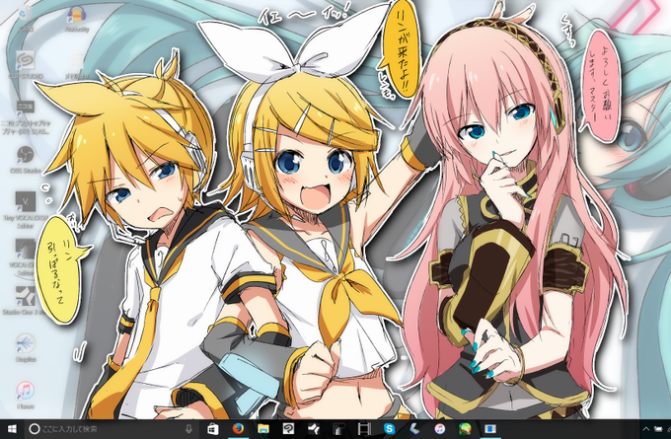Open iTunes from the taskbar

point(440,429)
